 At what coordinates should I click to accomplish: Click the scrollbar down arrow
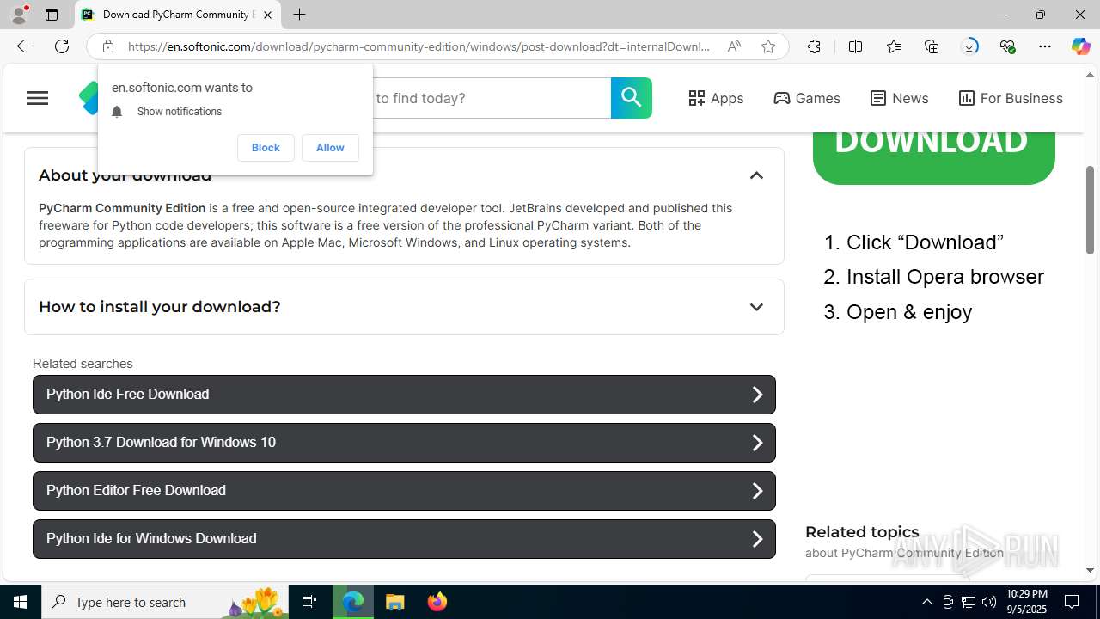(x=1090, y=570)
